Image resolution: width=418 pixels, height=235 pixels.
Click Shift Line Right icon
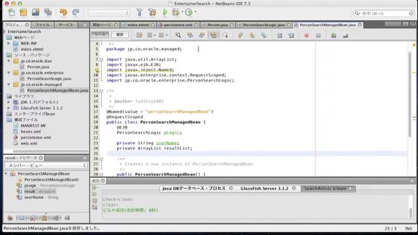point(291,35)
